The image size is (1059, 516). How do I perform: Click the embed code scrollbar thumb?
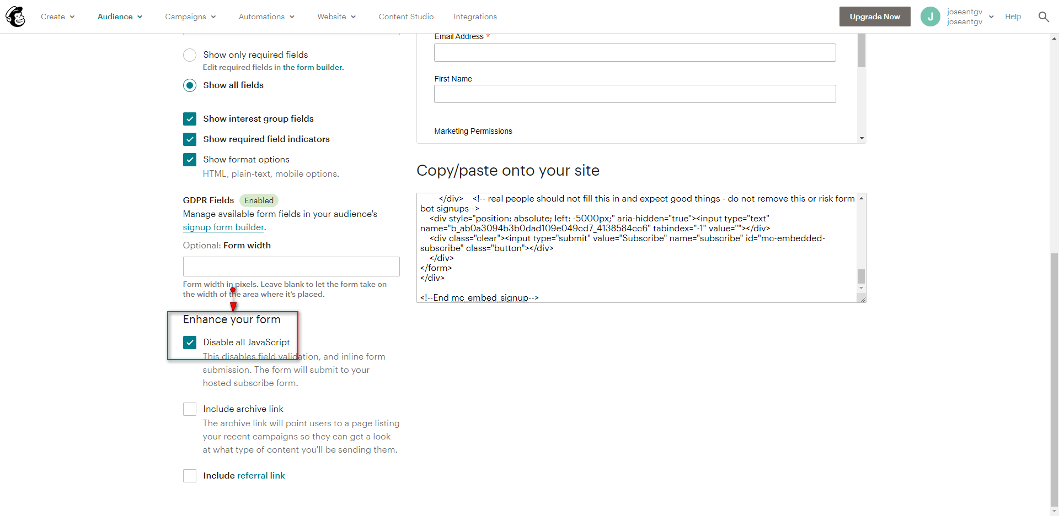tap(861, 276)
